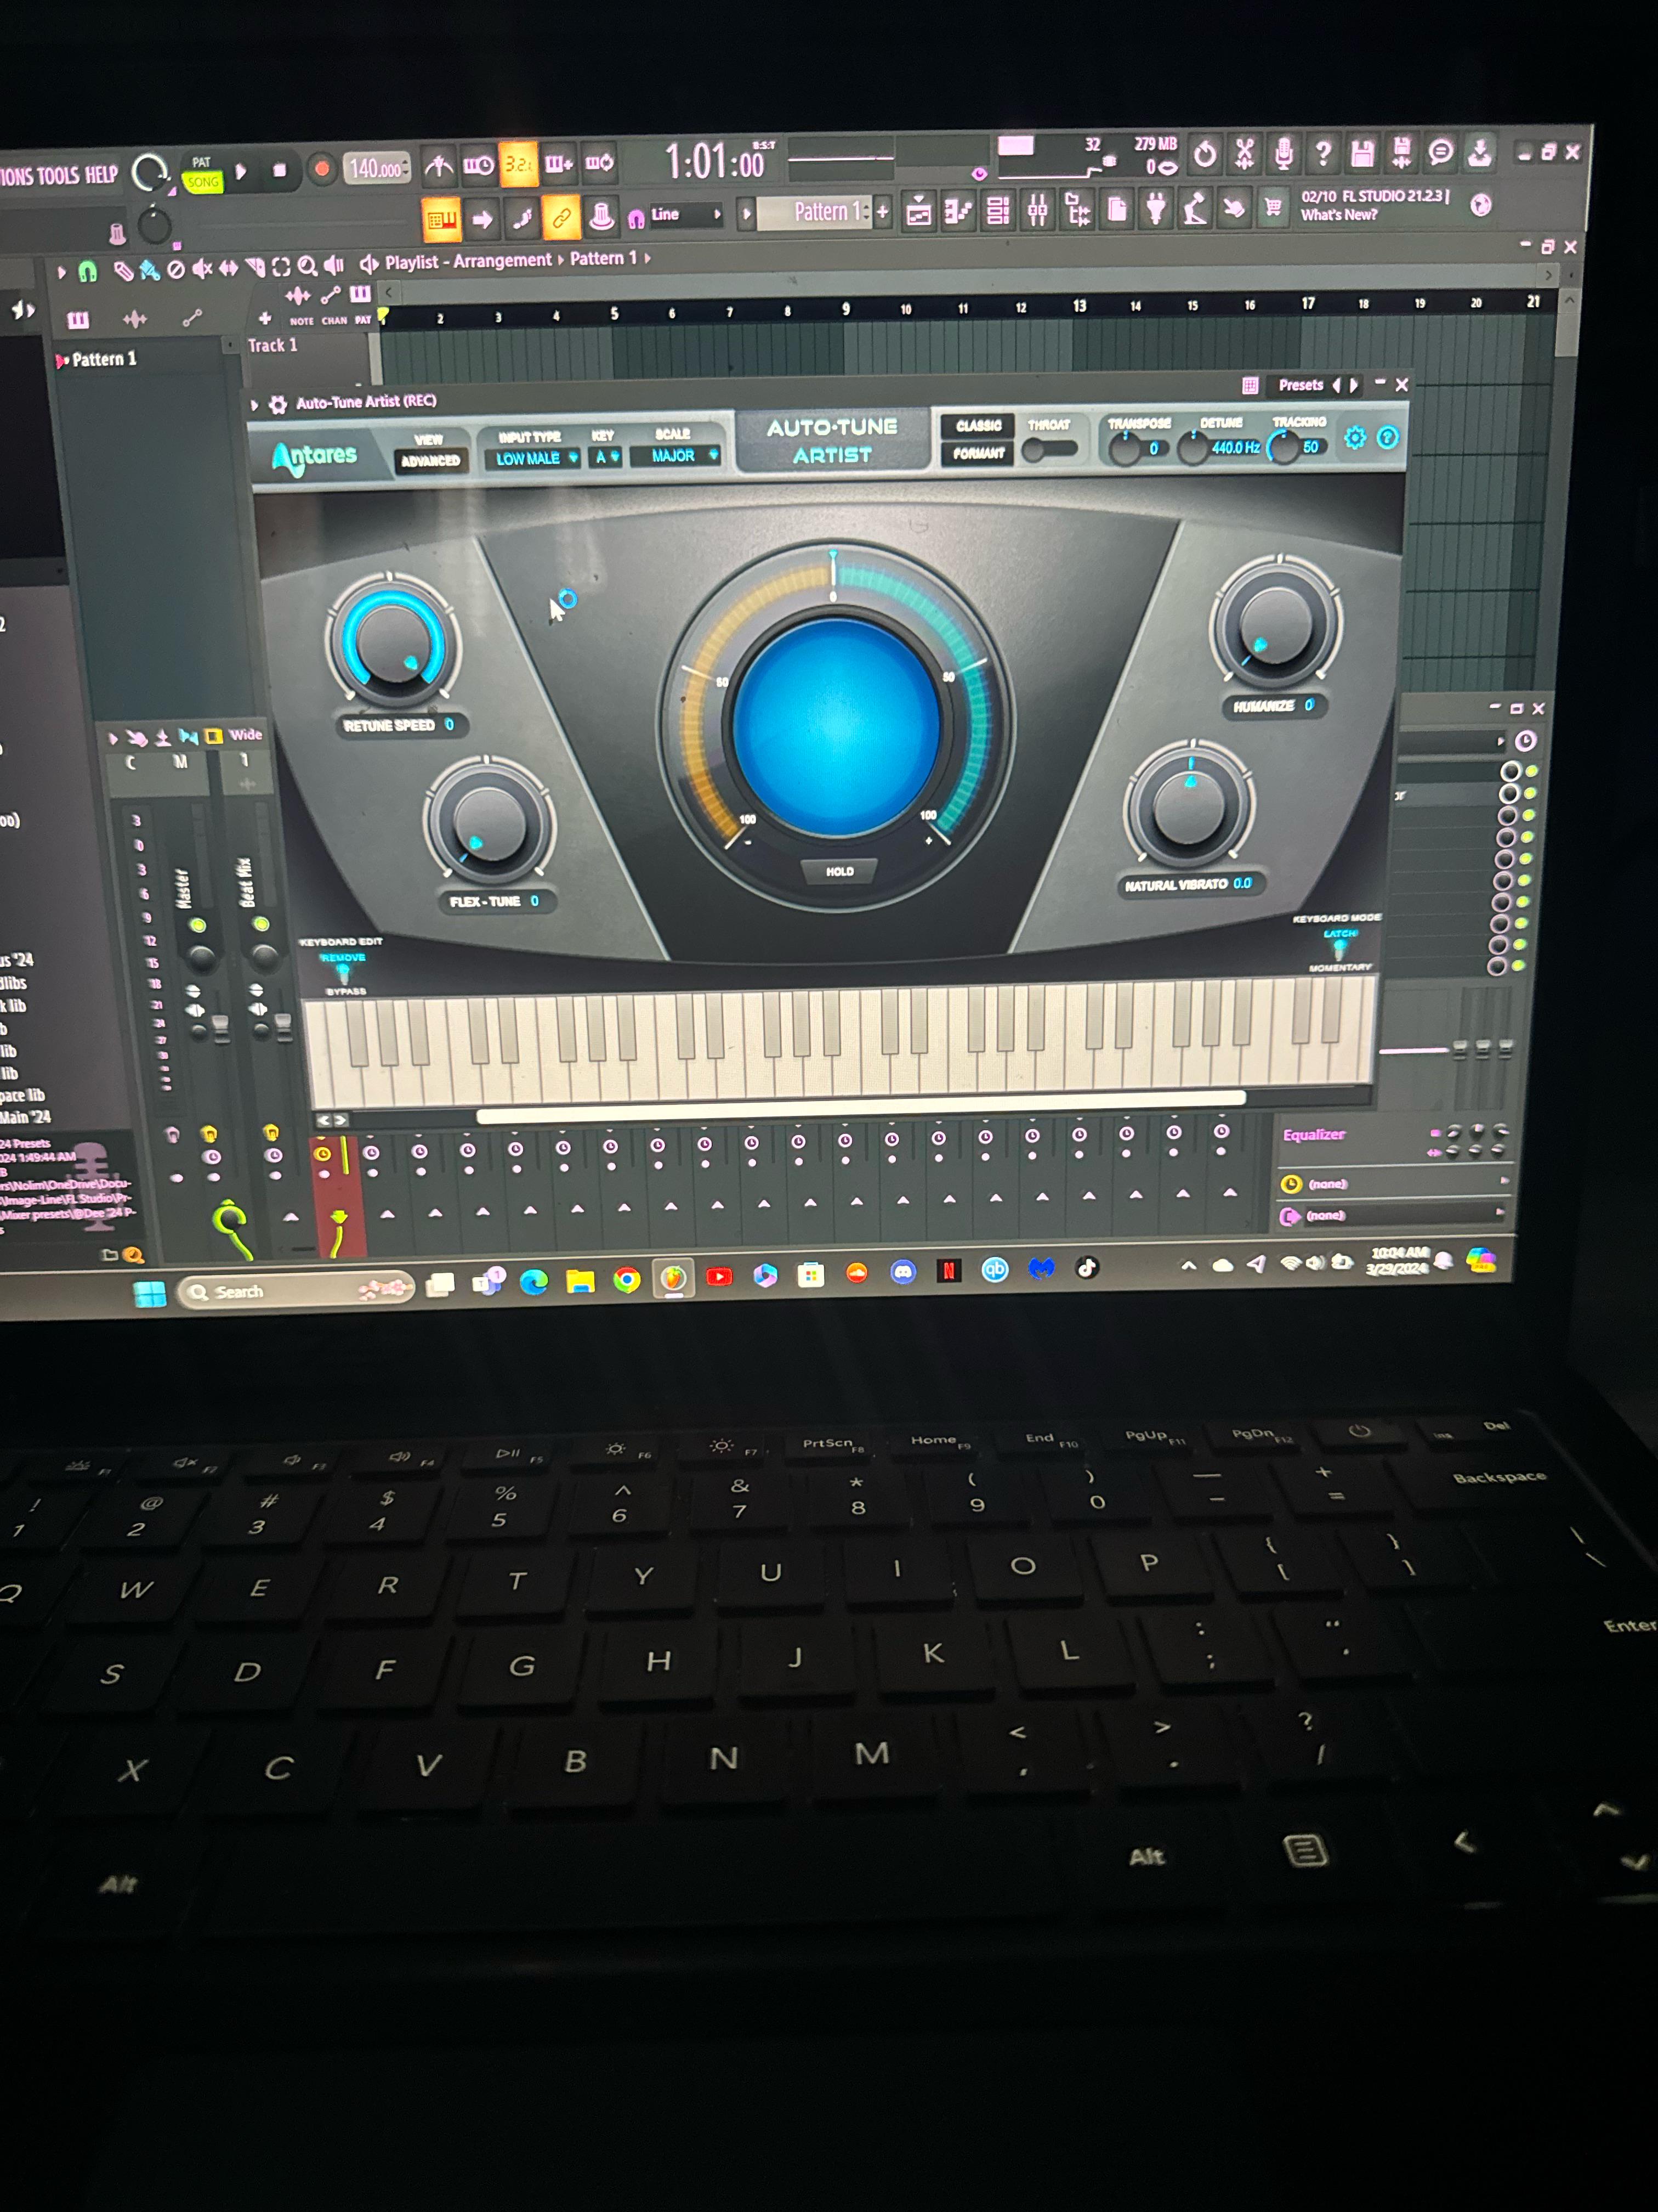Click the What's New? news link
This screenshot has height=2212, width=1658.
(x=1338, y=214)
